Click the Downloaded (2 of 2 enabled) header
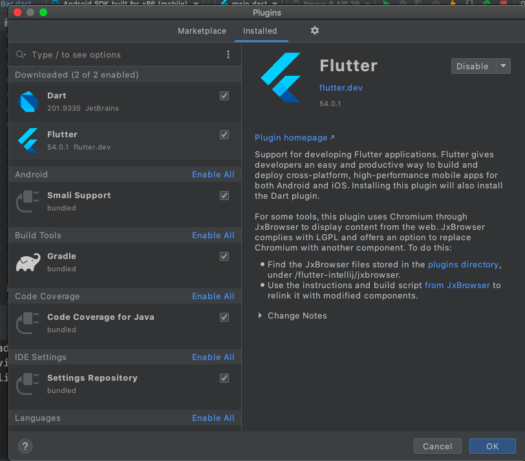Screen dimensions: 525x461 pyautogui.click(x=77, y=74)
